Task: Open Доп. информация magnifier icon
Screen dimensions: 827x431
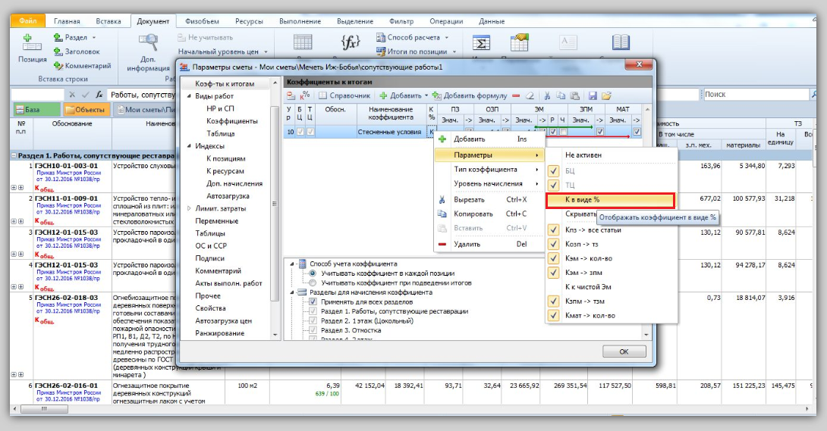Action: (x=148, y=42)
